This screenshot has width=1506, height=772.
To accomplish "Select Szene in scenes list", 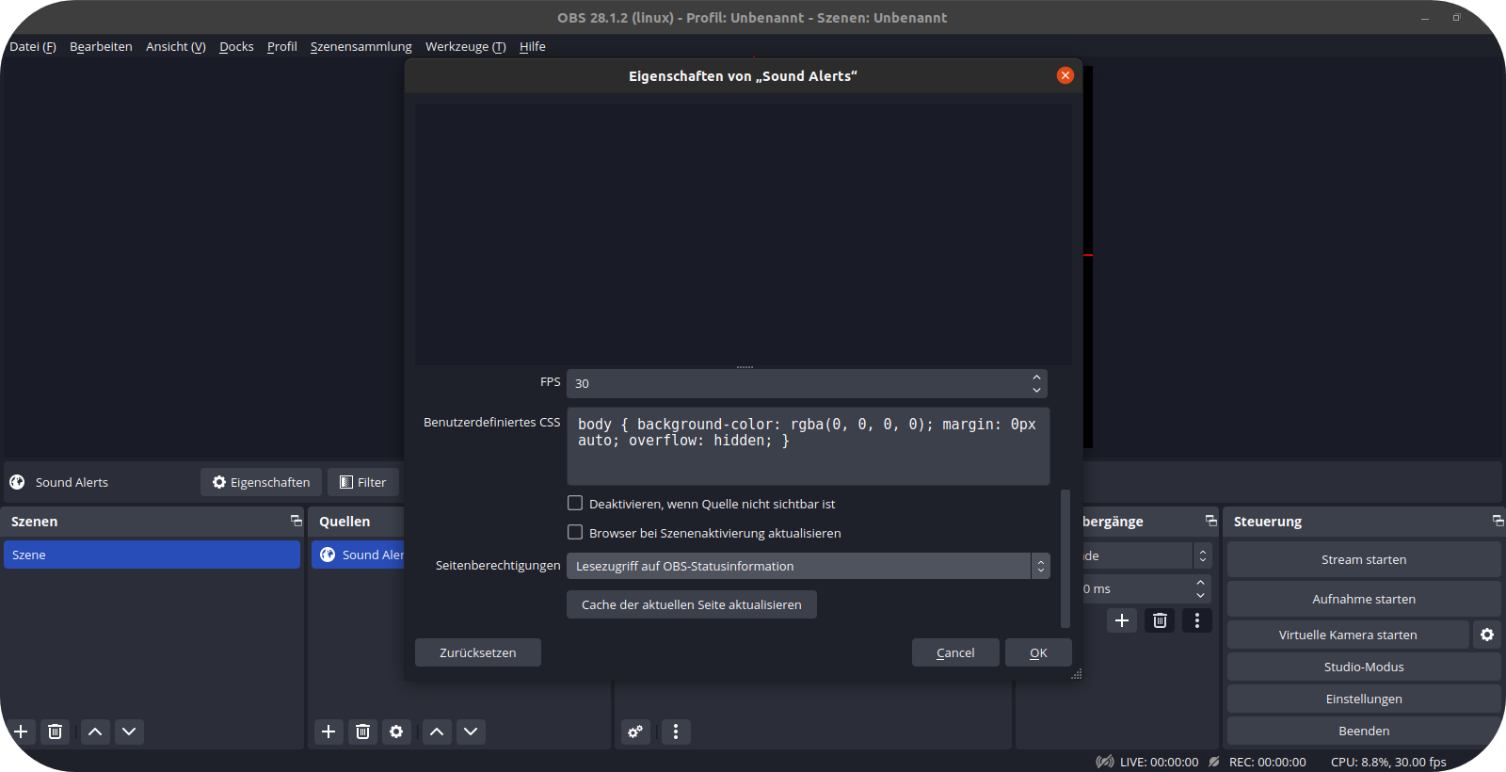I will click(x=152, y=555).
